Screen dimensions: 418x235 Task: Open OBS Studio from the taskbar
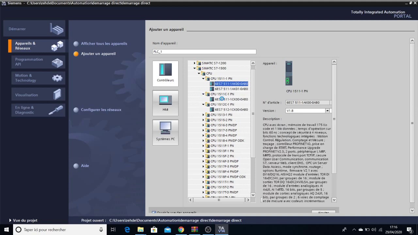(208, 229)
